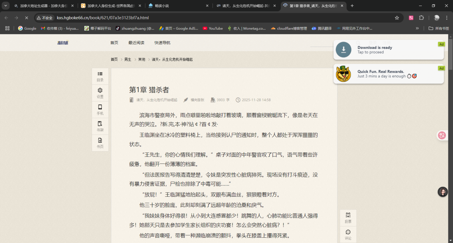
Task: Open YouTube from the bookmarks bar
Action: (213, 29)
